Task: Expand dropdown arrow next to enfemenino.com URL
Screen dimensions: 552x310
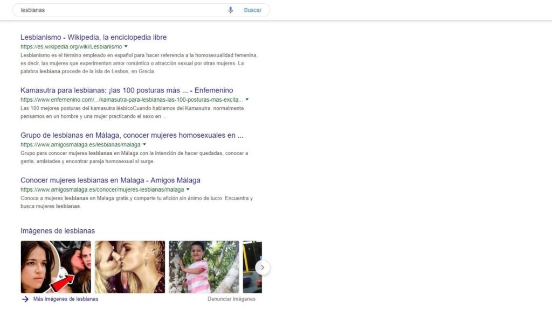Action: pyautogui.click(x=247, y=100)
